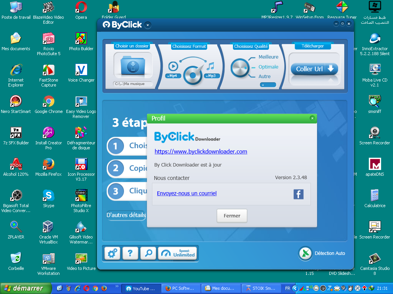Select Optimale quality
The width and height of the screenshot is (393, 294).
[x=268, y=67]
